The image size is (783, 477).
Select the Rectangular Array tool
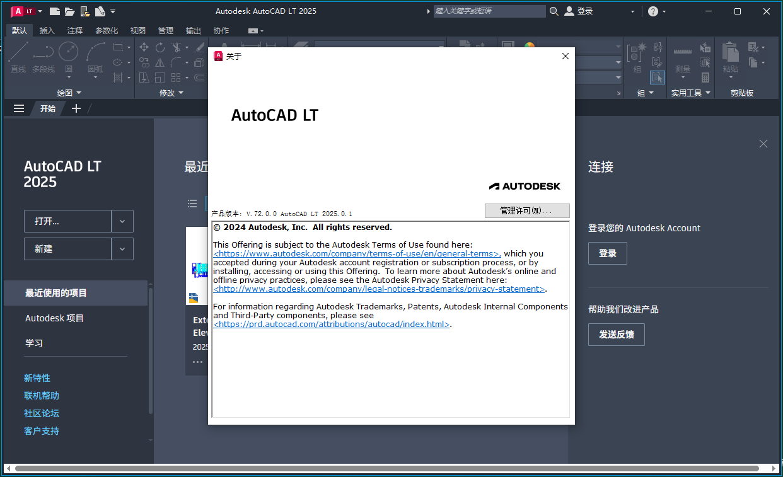[x=176, y=78]
